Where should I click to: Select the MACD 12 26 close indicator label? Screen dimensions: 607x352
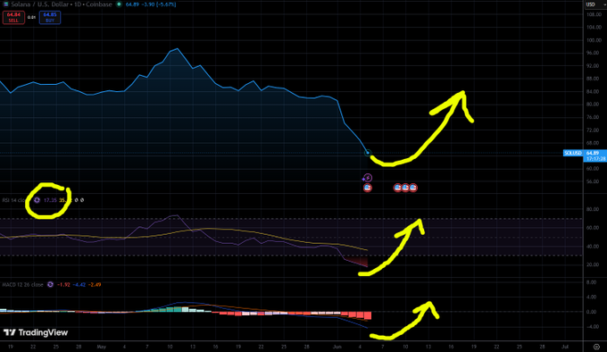point(22,285)
